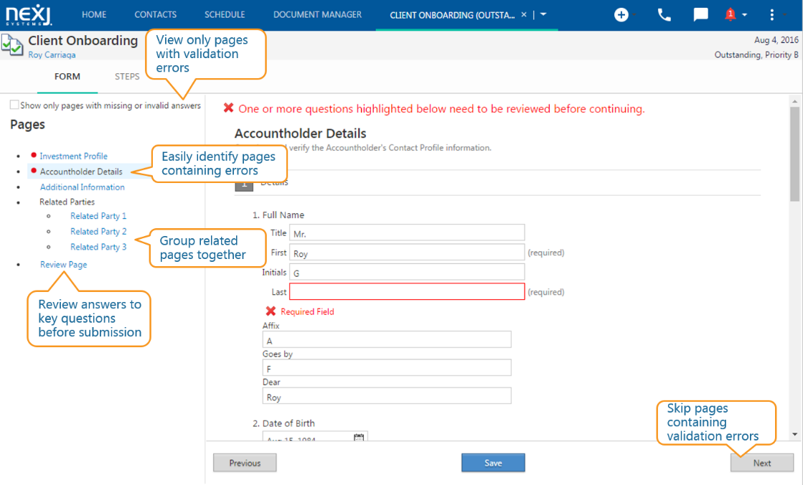
Task: Open the Related Party 2 page
Action: 98,232
